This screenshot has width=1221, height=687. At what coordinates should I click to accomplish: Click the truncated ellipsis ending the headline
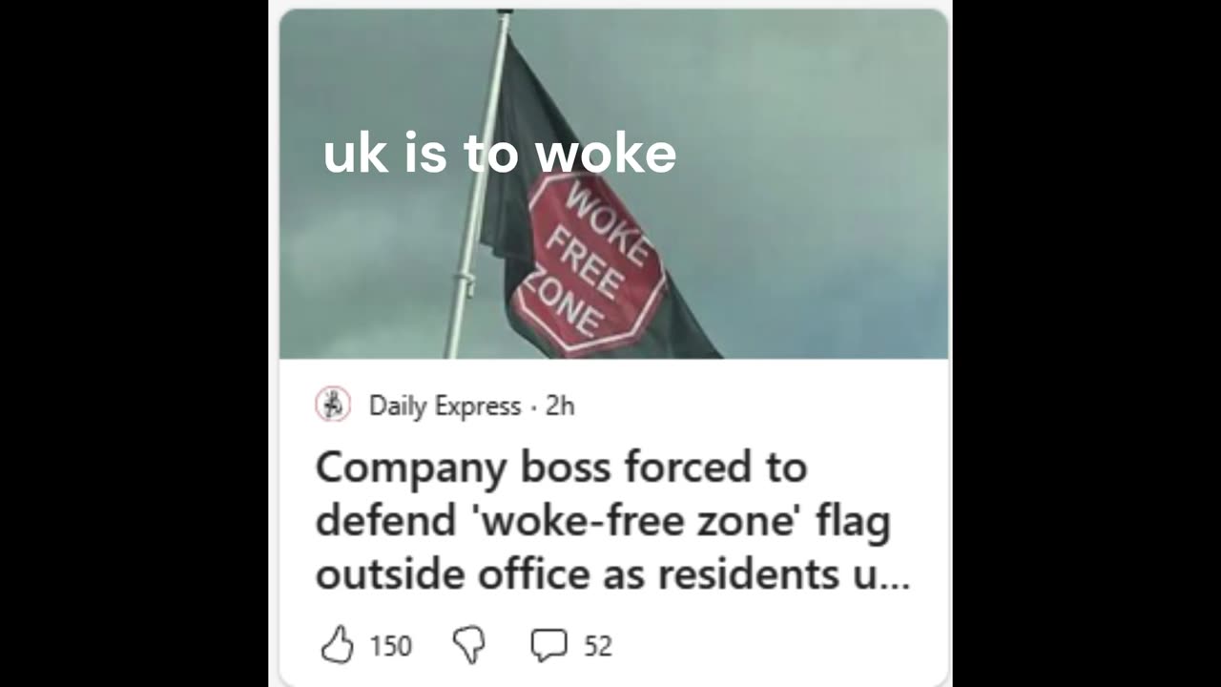[895, 575]
